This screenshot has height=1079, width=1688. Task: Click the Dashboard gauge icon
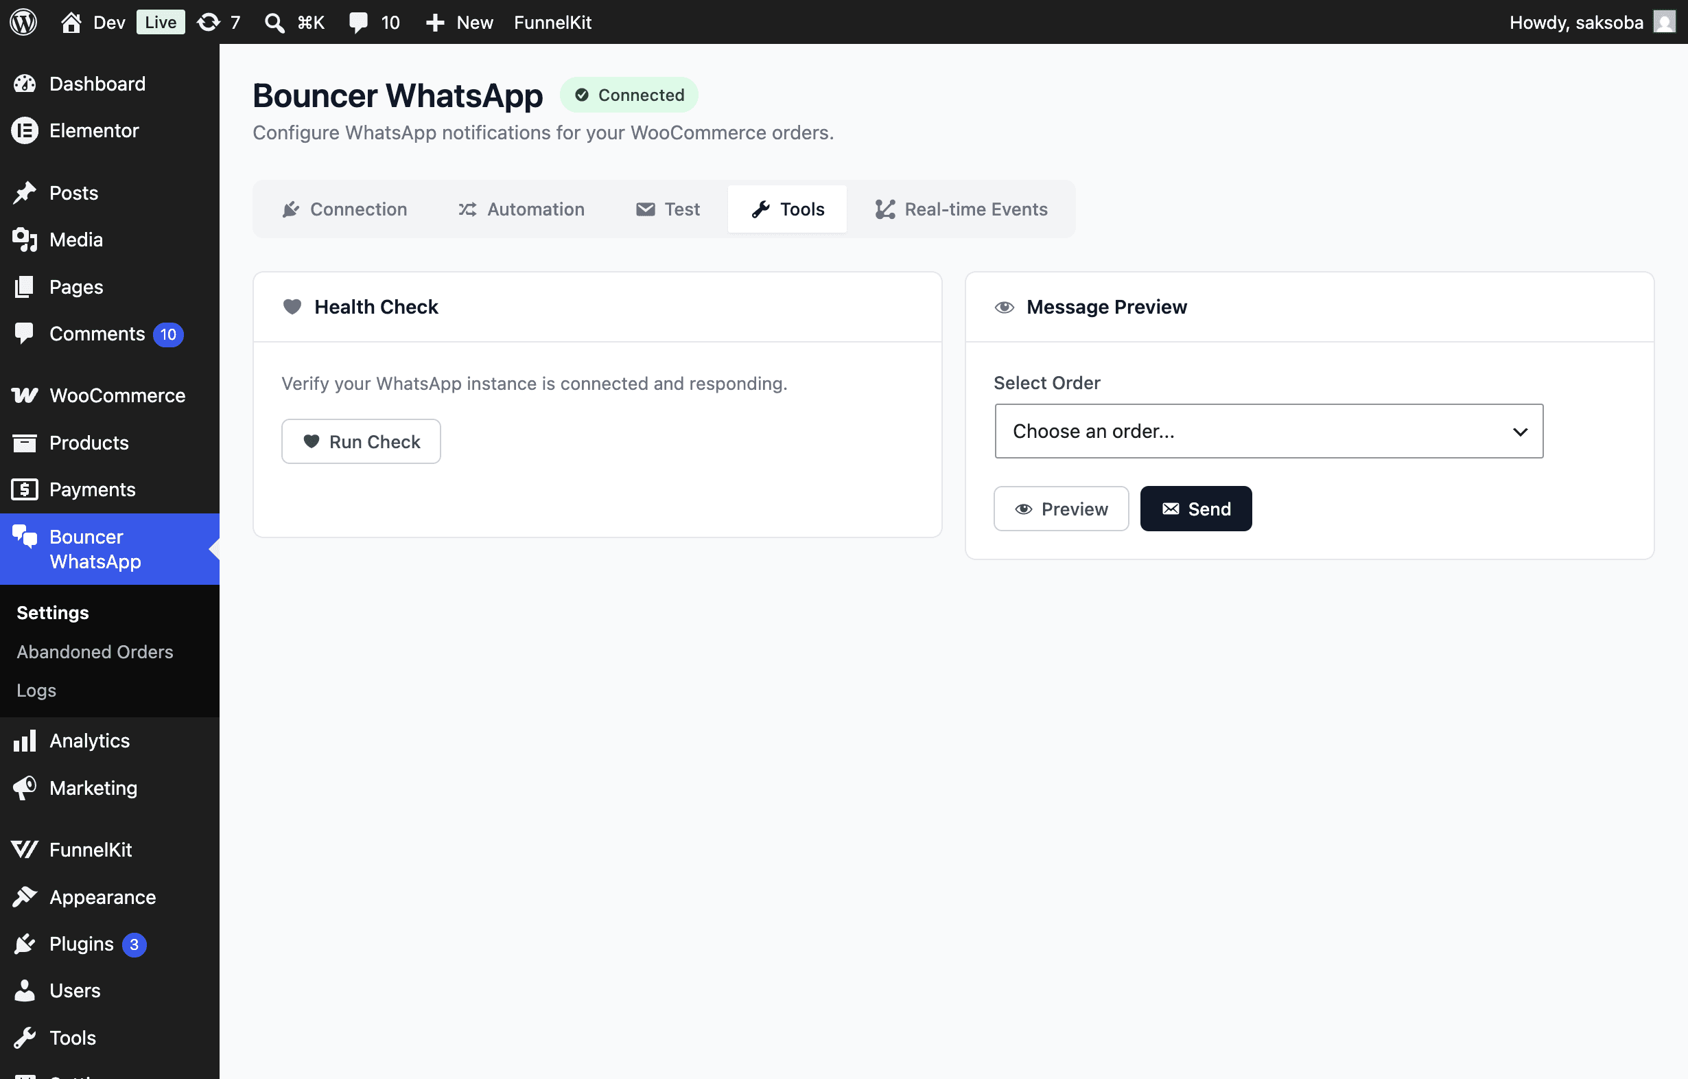tap(25, 84)
